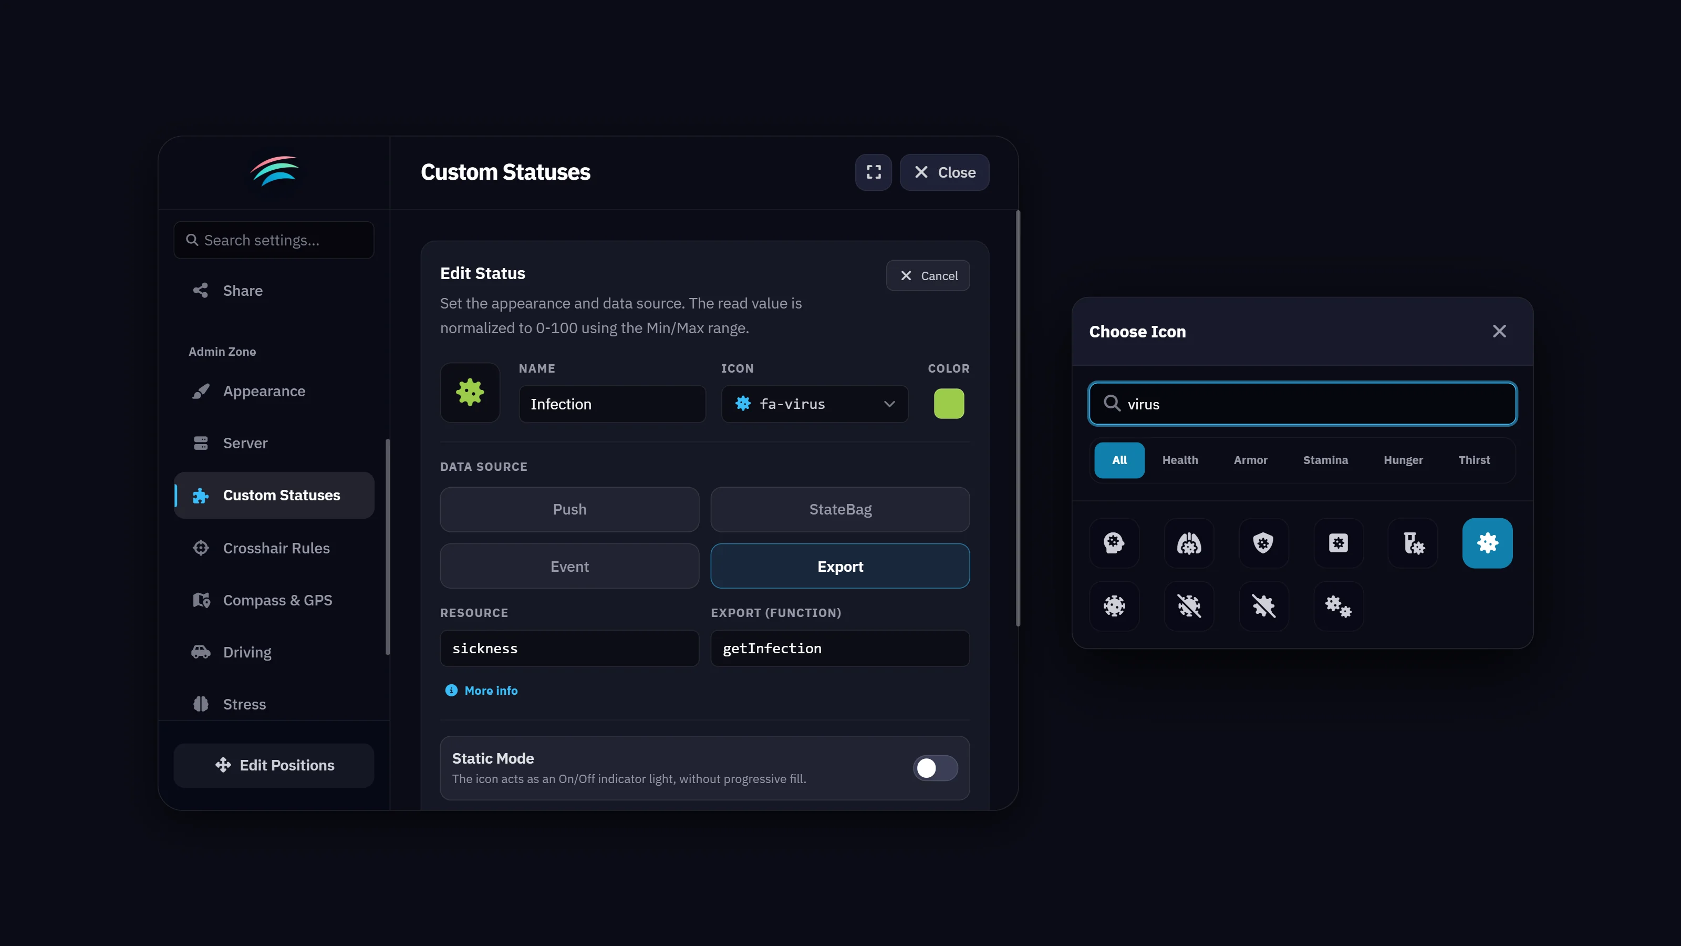Viewport: 1681px width, 946px height.
Task: Select the highlighted blue virus icon
Action: tap(1487, 542)
